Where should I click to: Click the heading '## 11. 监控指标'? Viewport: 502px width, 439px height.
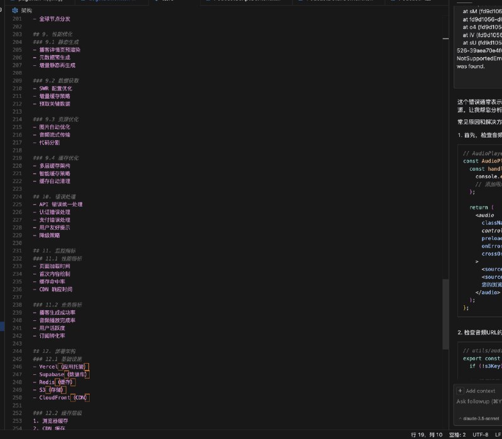[54, 251]
